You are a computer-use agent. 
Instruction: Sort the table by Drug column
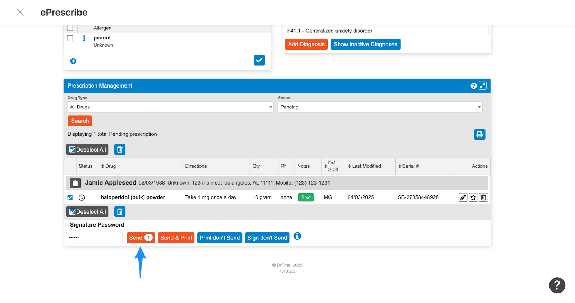109,166
